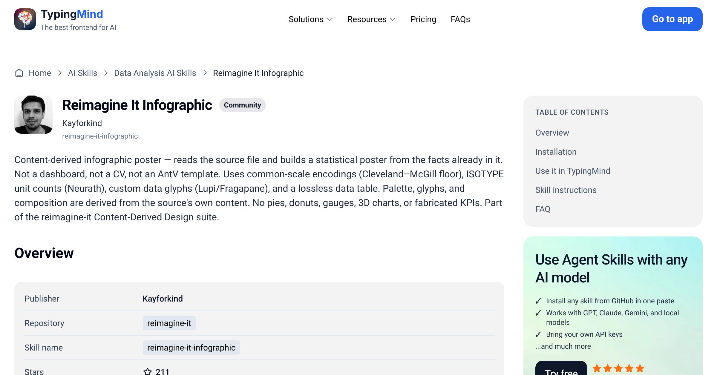Go to Home breadcrumb link
The width and height of the screenshot is (717, 375).
(40, 73)
